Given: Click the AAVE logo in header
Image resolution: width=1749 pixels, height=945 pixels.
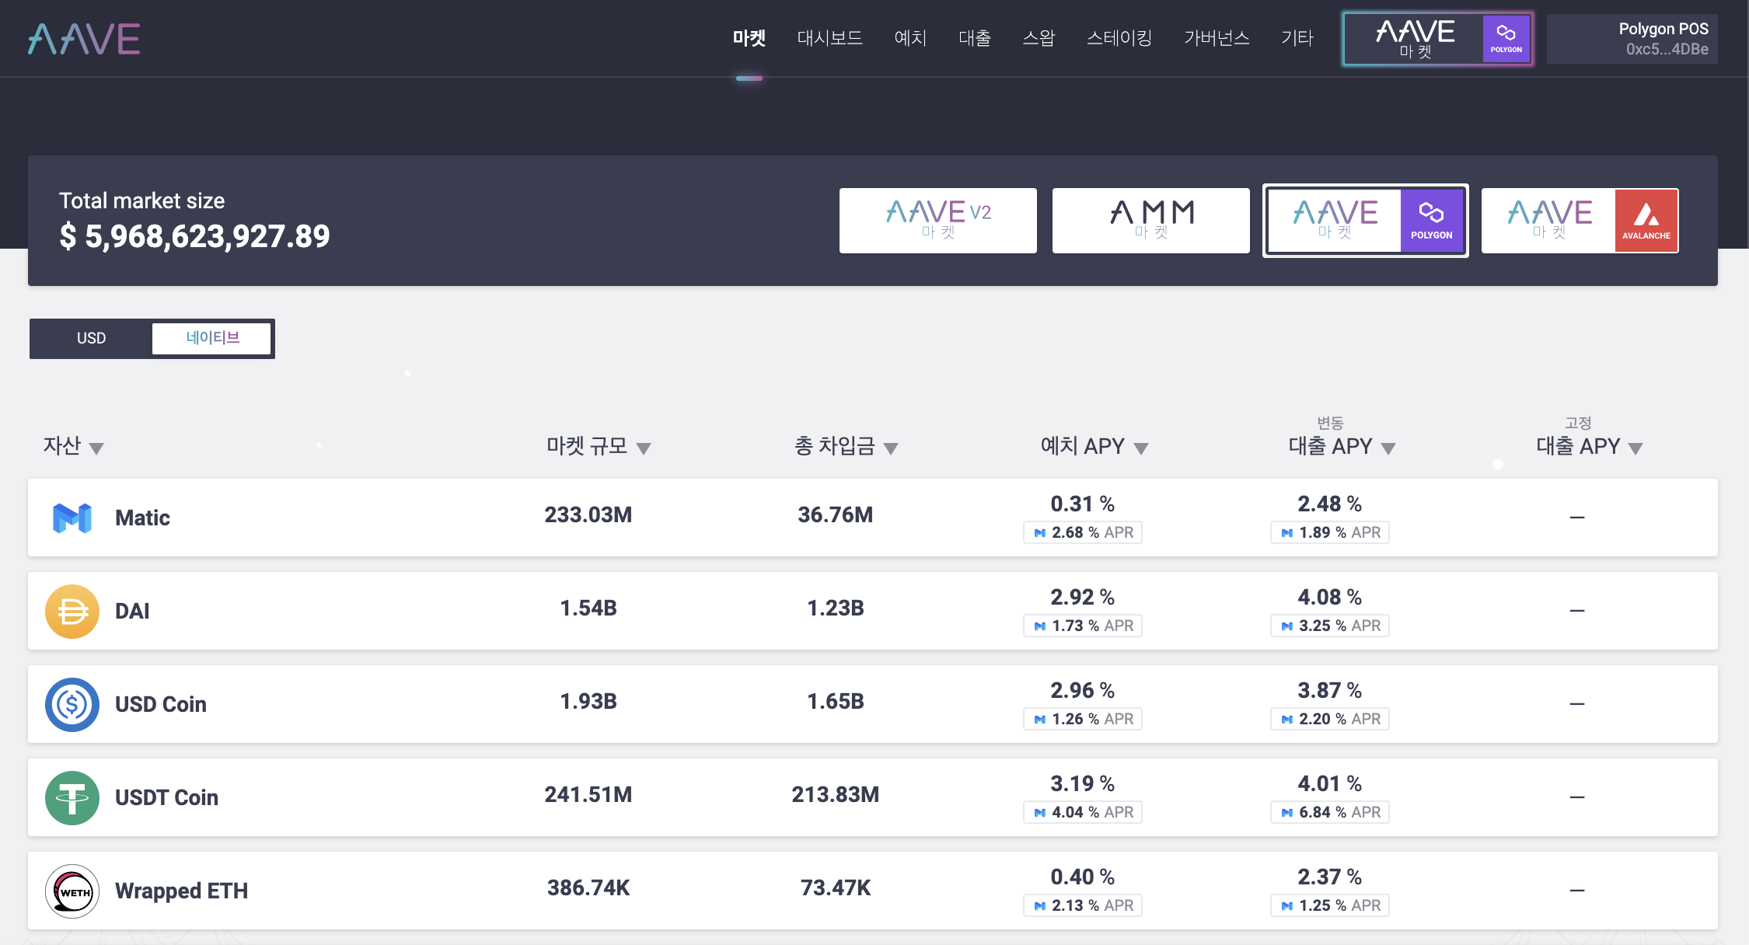Looking at the screenshot, I should pyautogui.click(x=84, y=39).
